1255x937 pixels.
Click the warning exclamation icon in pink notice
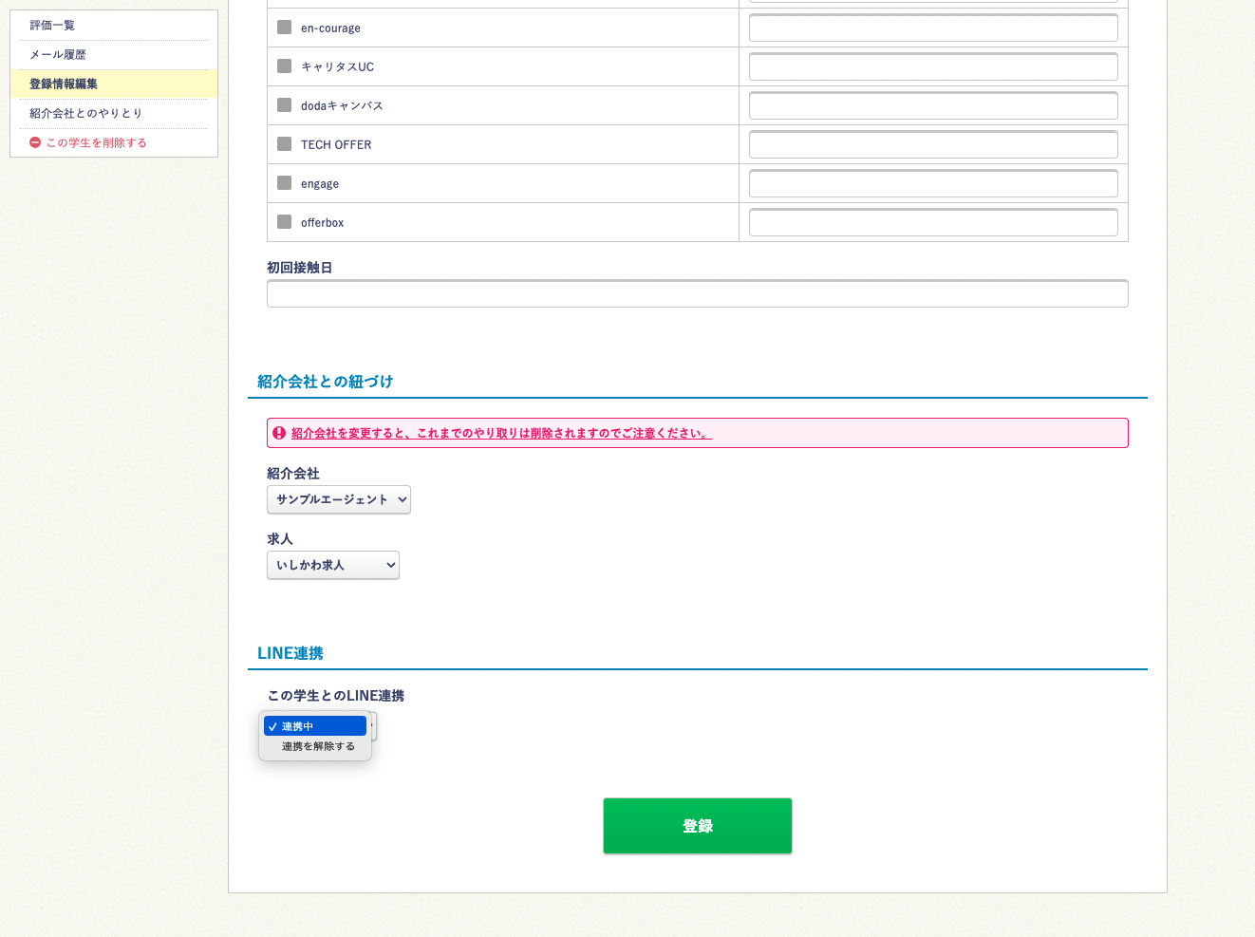click(279, 433)
